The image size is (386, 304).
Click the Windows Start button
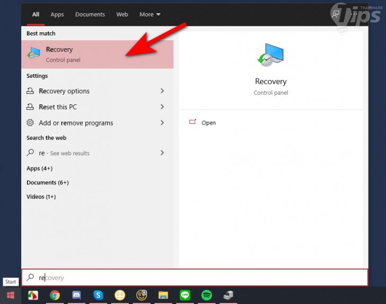[x=11, y=295]
